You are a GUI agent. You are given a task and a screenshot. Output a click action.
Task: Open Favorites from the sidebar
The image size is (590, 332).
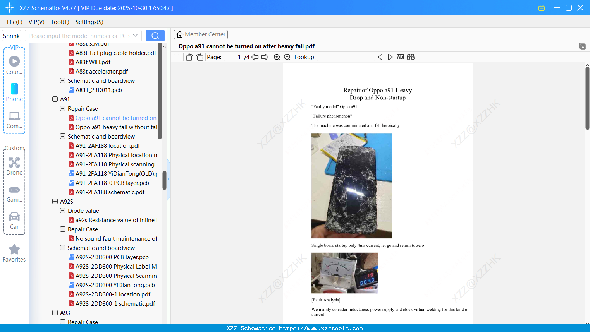pyautogui.click(x=14, y=253)
